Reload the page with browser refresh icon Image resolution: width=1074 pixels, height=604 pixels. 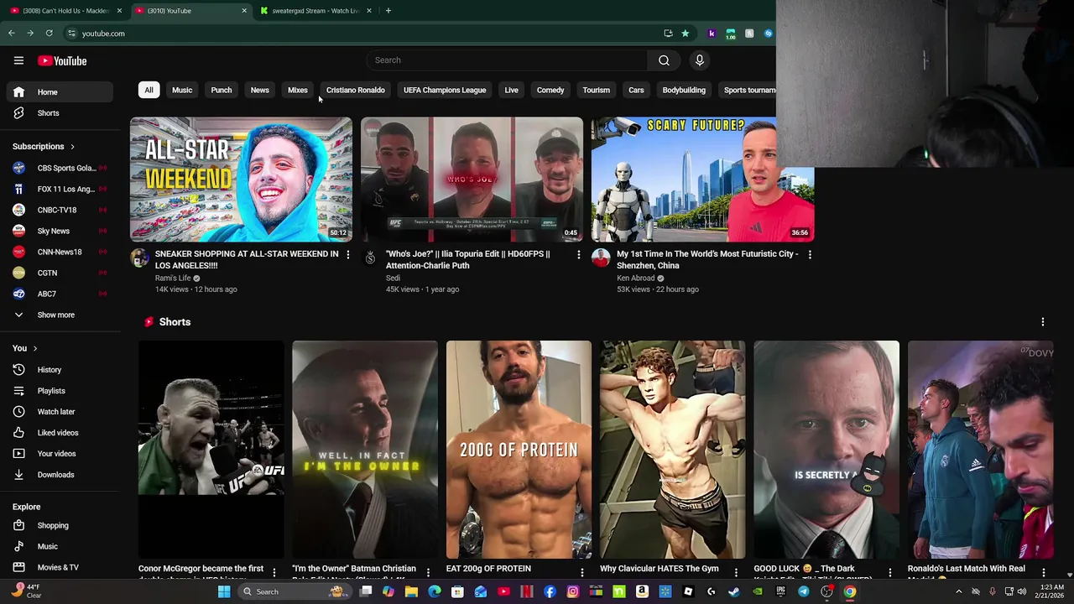pyautogui.click(x=49, y=34)
